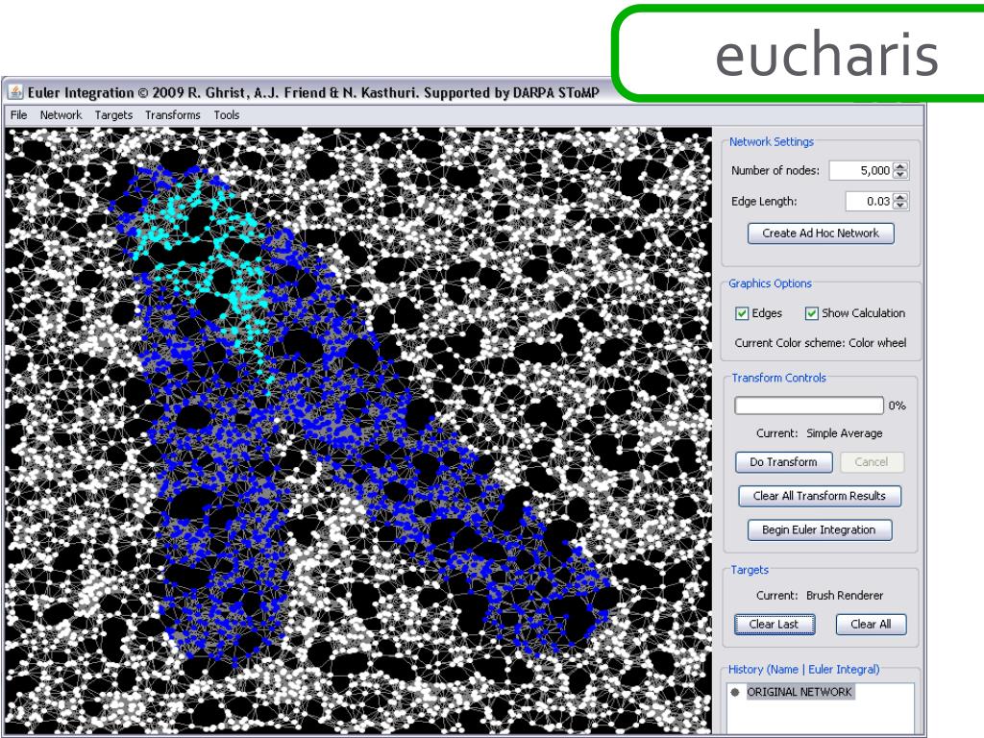Click the Java application icon in title bar
984x738 pixels.
click(x=15, y=92)
